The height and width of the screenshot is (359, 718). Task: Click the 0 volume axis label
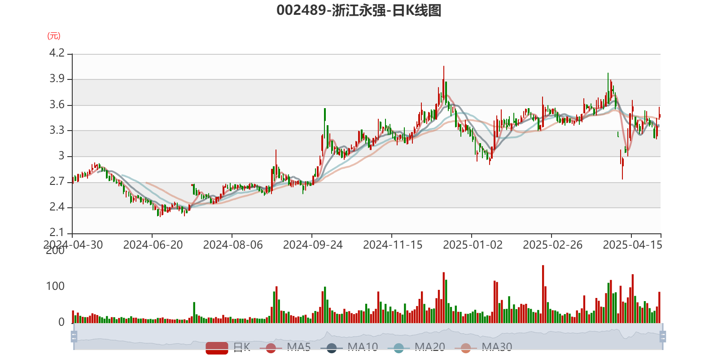[x=61, y=322]
